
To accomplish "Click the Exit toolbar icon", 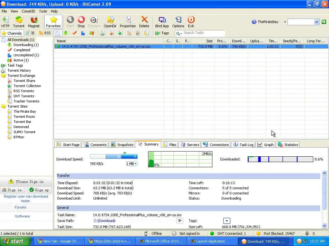I will coord(191,22).
